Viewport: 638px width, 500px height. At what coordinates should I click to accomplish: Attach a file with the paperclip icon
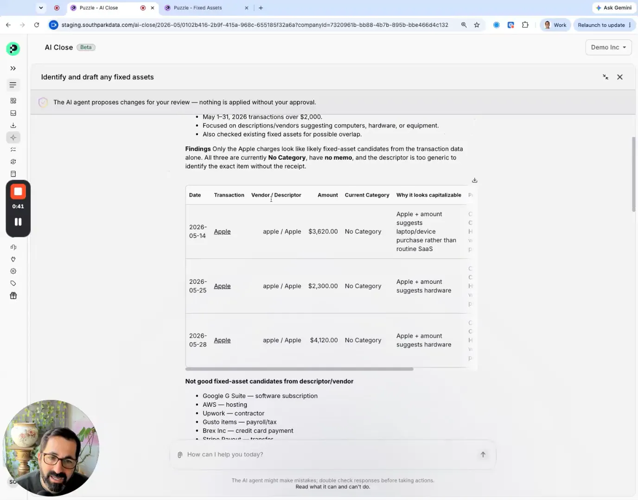click(x=180, y=455)
